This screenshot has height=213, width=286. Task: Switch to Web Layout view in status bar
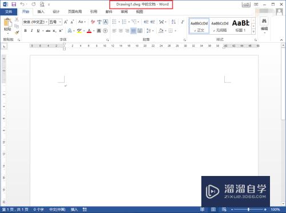pyautogui.click(x=224, y=210)
